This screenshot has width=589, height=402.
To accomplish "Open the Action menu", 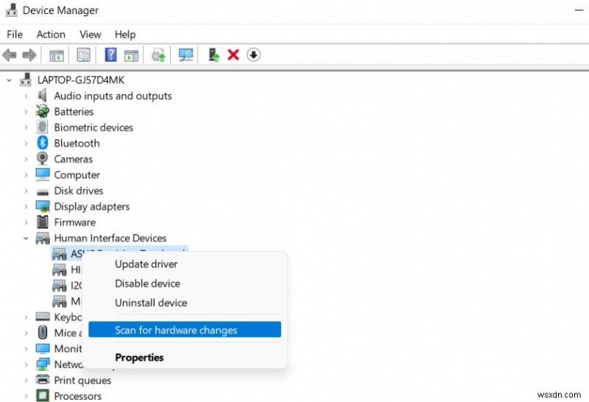I will tap(51, 35).
